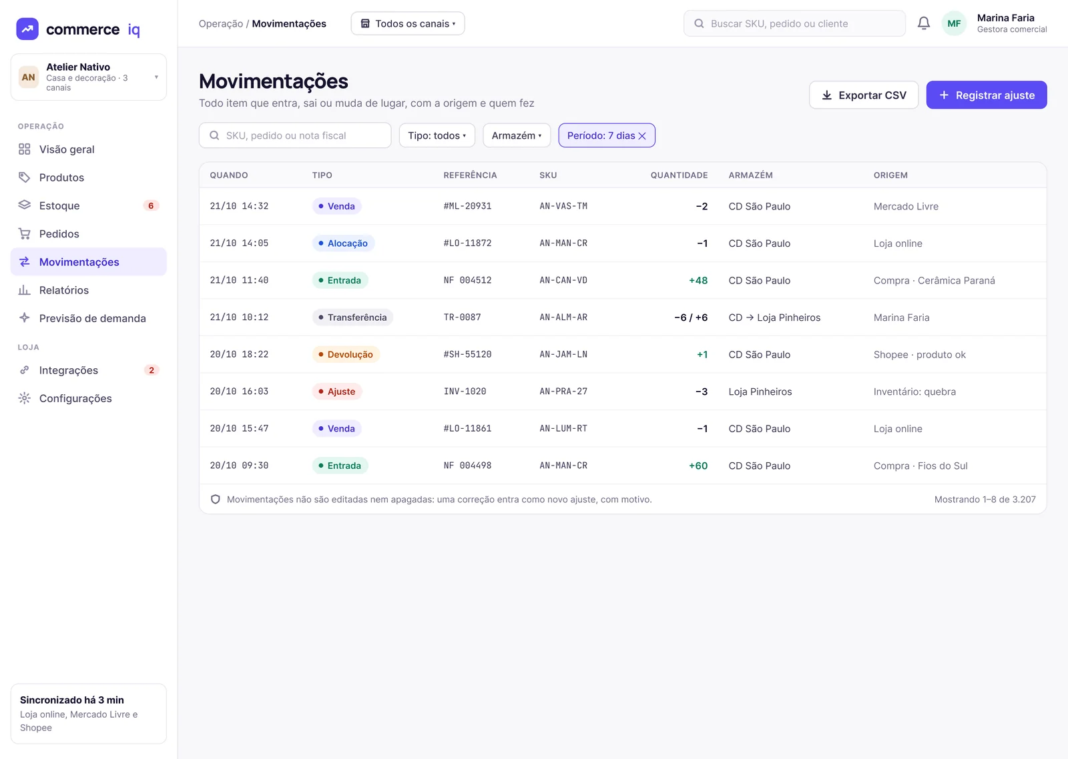Open Estoque section
The height and width of the screenshot is (759, 1068).
88,205
